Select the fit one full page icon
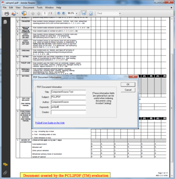The image size is (175, 179). click(91, 13)
